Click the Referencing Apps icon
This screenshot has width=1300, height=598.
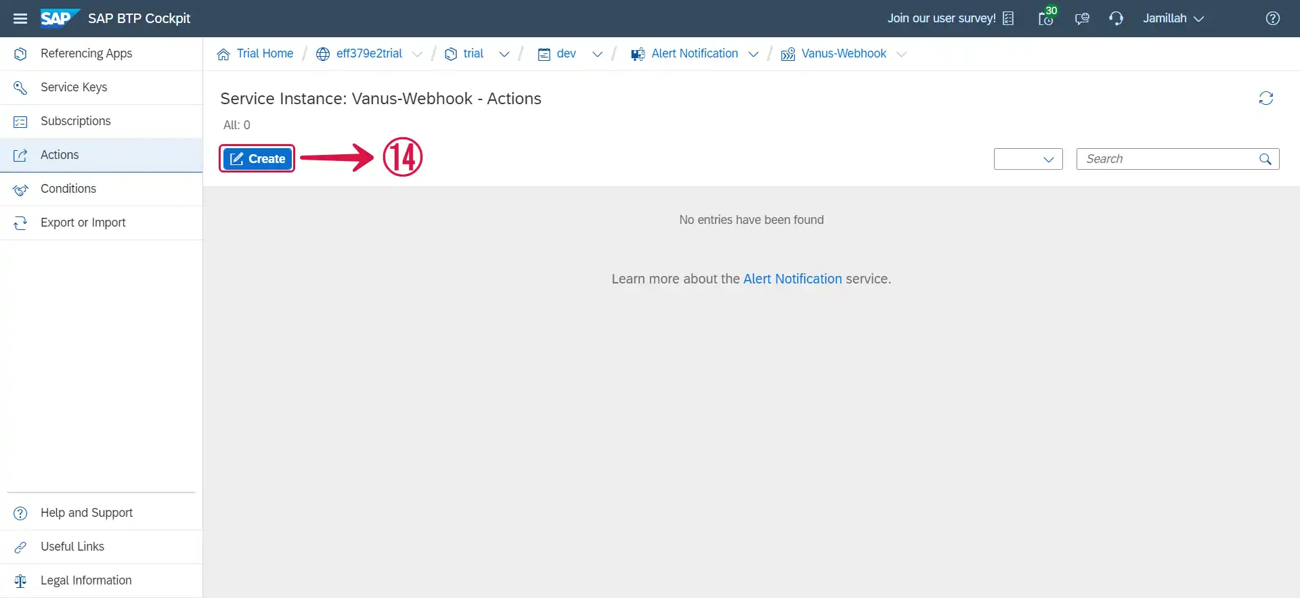[20, 53]
